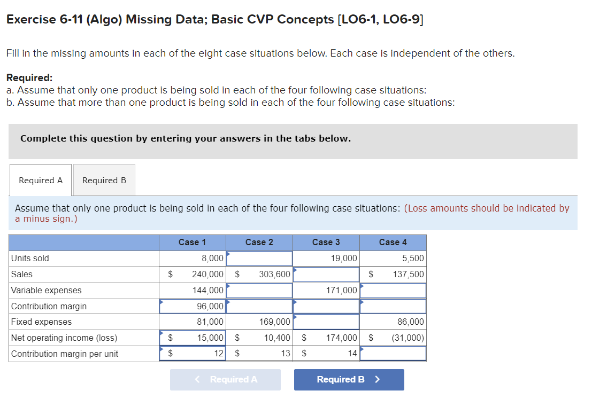Click the Units sold input for Case 2
The width and height of the screenshot is (592, 414).
point(259,258)
